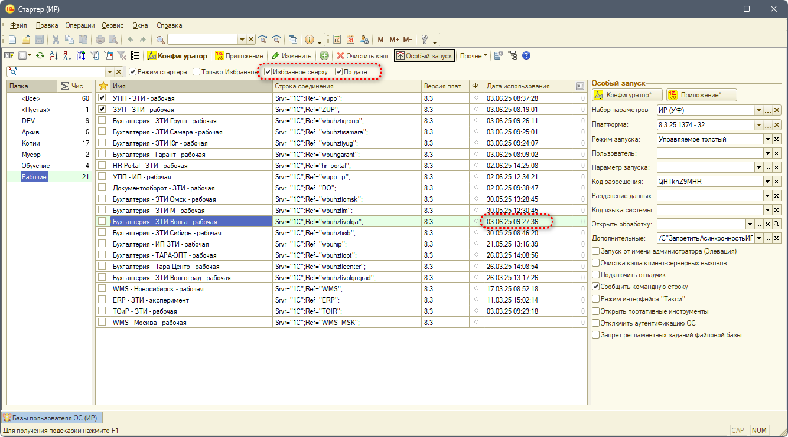Click the magnifier Find icon by the search field

click(x=161, y=40)
